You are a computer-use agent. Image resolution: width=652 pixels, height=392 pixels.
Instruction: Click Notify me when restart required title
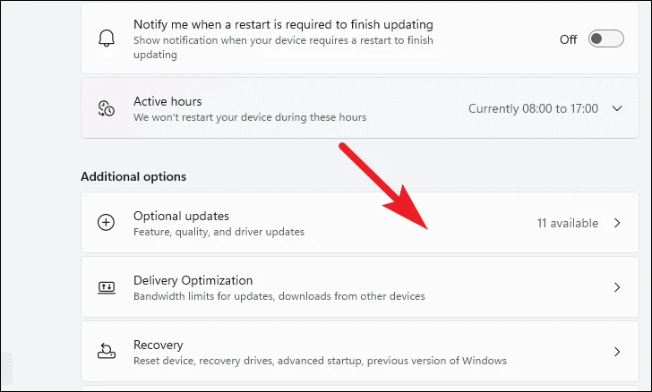click(x=283, y=24)
